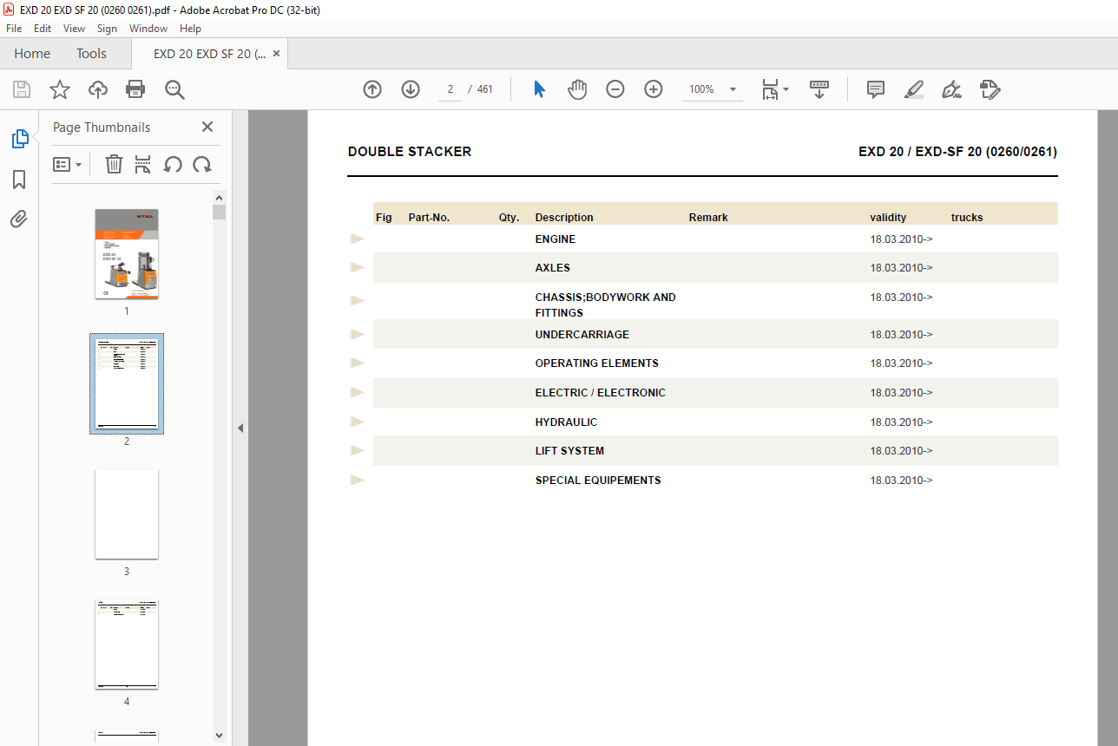
Task: Expand the SPECIAL EQUIPEMENTS row arrow
Action: 357,480
